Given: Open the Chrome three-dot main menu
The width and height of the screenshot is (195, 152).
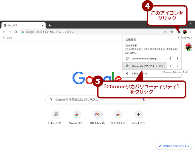Looking at the screenshot, I should (x=191, y=32).
